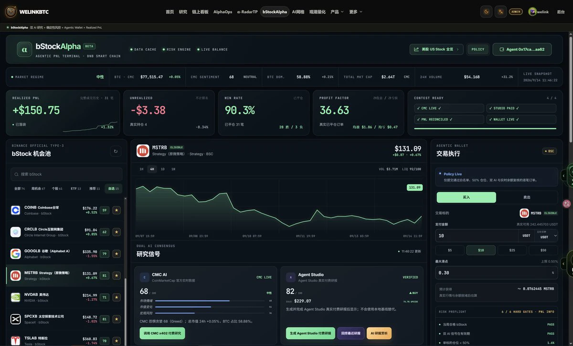Screen dimensions: 573x346
Task: Open the language translation icon in header
Action: [500, 11]
